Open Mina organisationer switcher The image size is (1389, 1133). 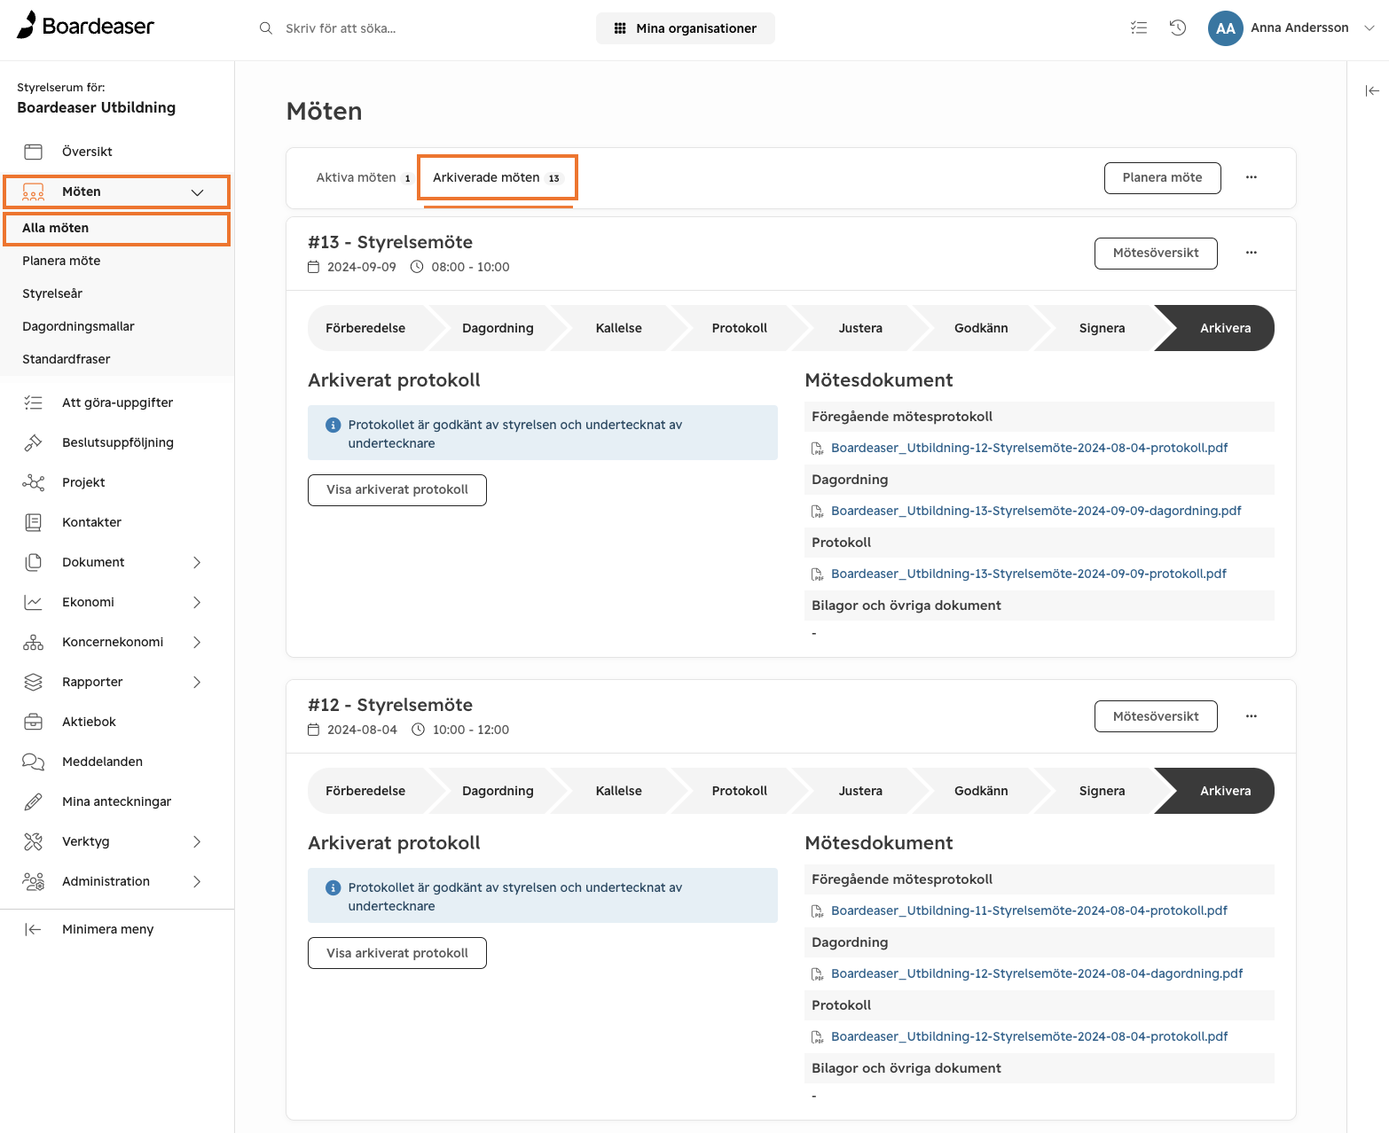(x=685, y=28)
